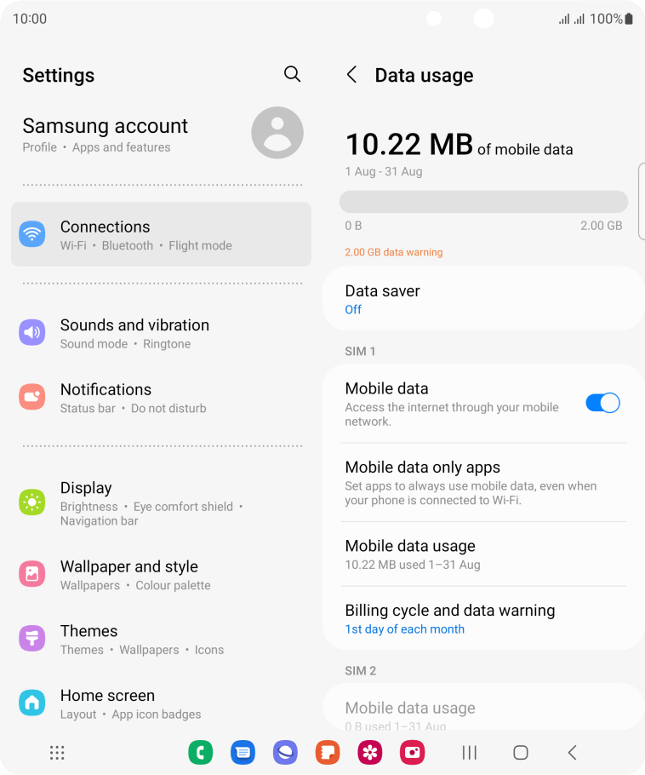Screen dimensions: 645x775
Task: Open Mobile data only apps
Action: (x=483, y=482)
